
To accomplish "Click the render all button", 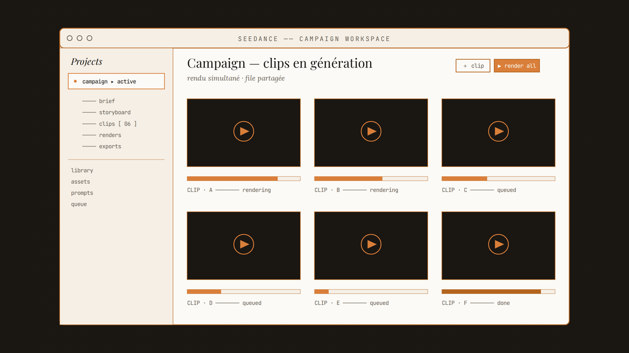I will (517, 66).
